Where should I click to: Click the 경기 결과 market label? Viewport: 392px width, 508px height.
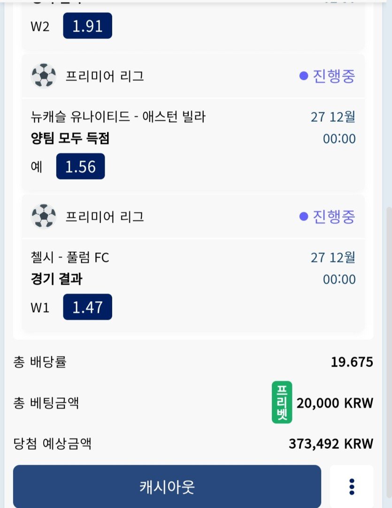[56, 279]
